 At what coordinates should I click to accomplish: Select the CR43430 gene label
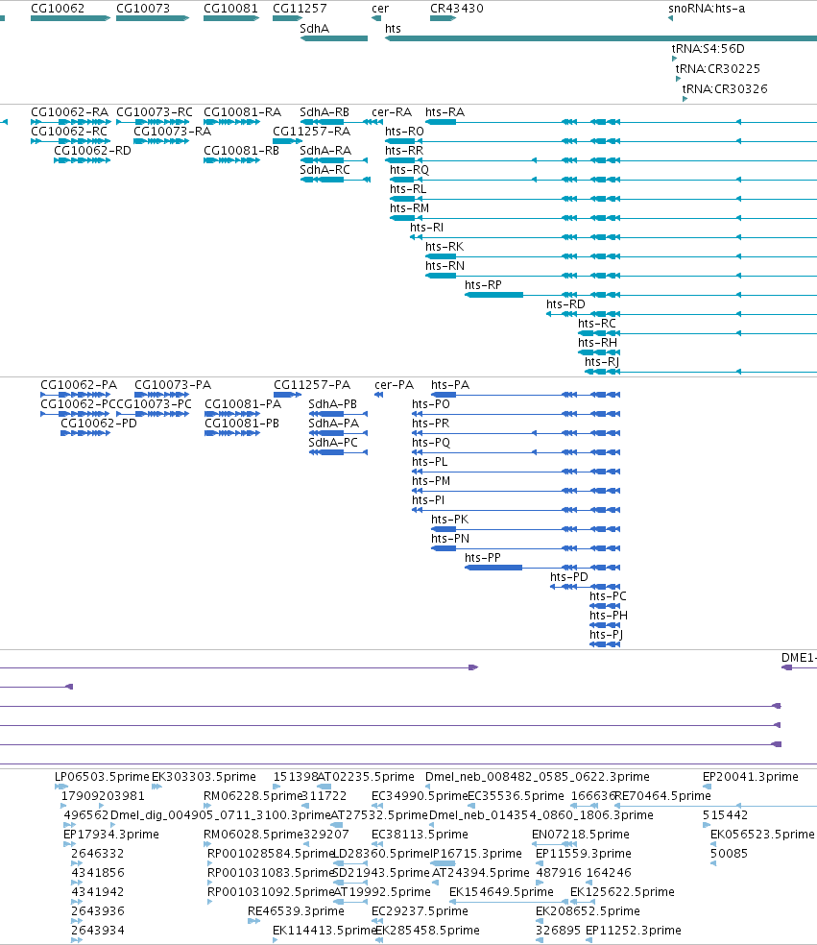[457, 9]
